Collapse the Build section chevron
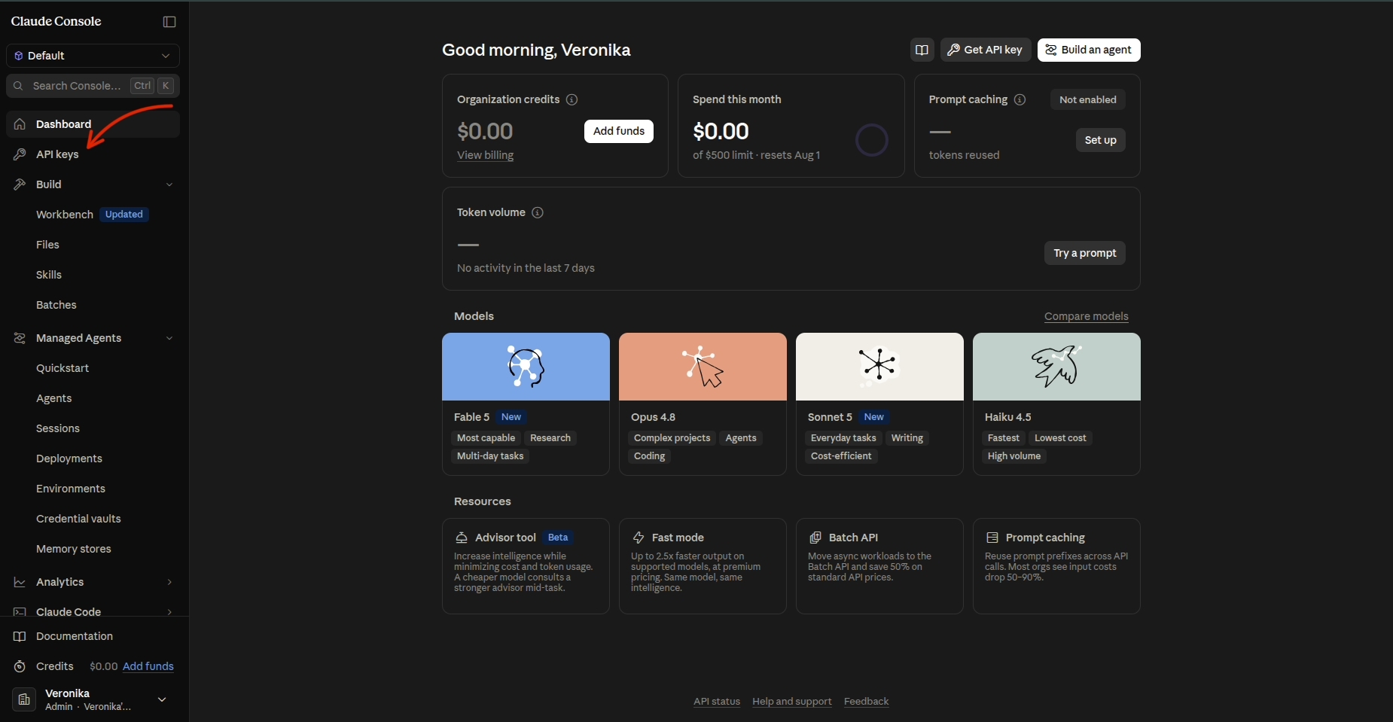The image size is (1393, 722). pyautogui.click(x=169, y=184)
